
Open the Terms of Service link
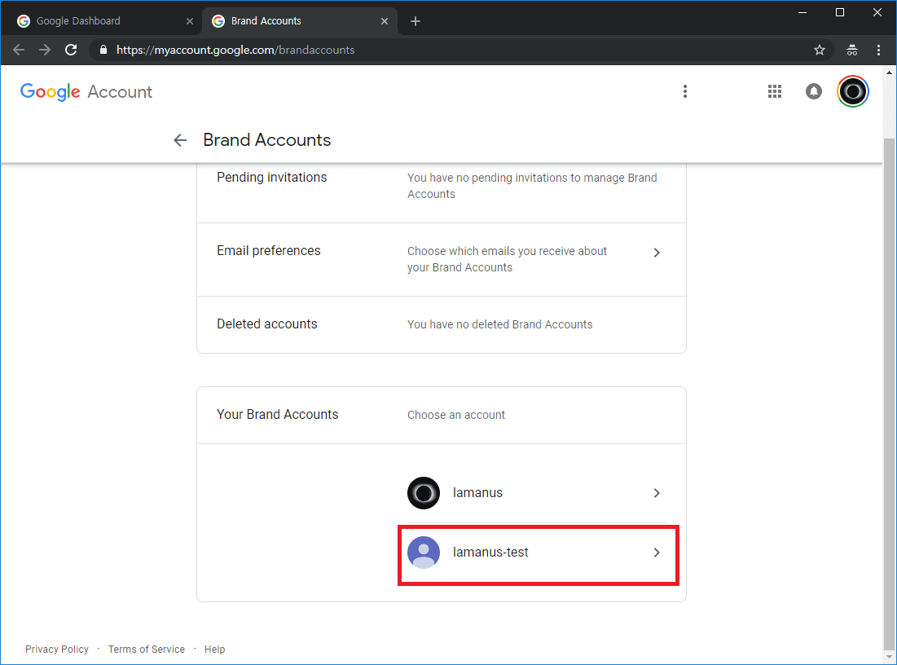click(x=147, y=650)
